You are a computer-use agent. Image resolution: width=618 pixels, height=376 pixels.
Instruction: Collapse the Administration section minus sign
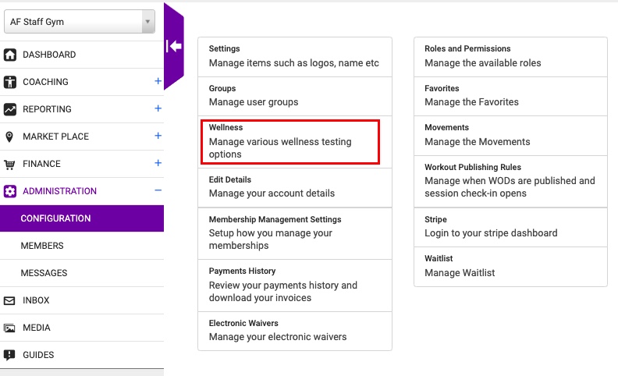pyautogui.click(x=158, y=190)
